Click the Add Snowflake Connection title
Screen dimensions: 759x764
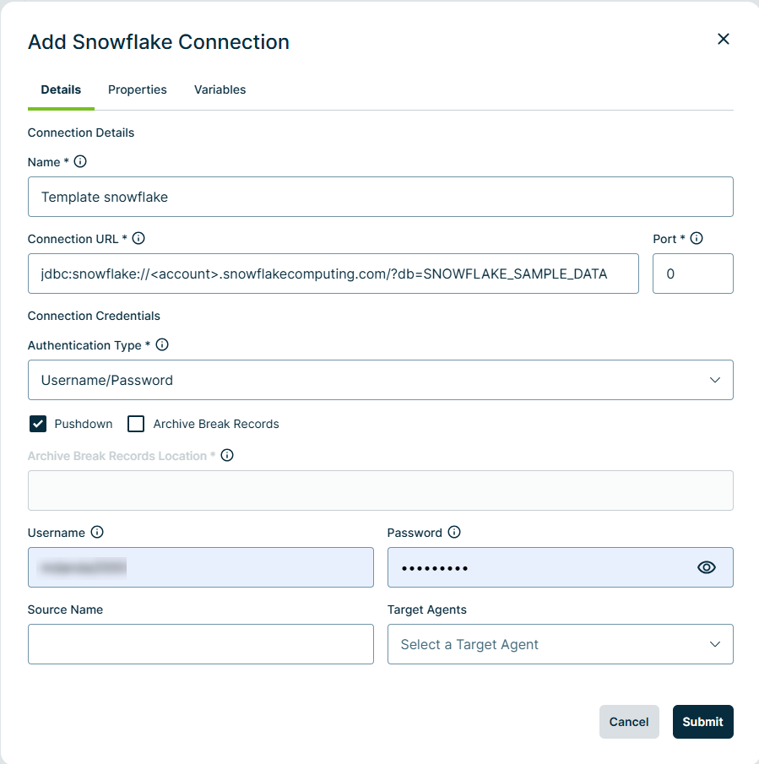(159, 42)
